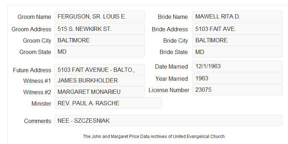Click the Groom State field showing MD
The width and height of the screenshot is (288, 144).
pyautogui.click(x=99, y=52)
